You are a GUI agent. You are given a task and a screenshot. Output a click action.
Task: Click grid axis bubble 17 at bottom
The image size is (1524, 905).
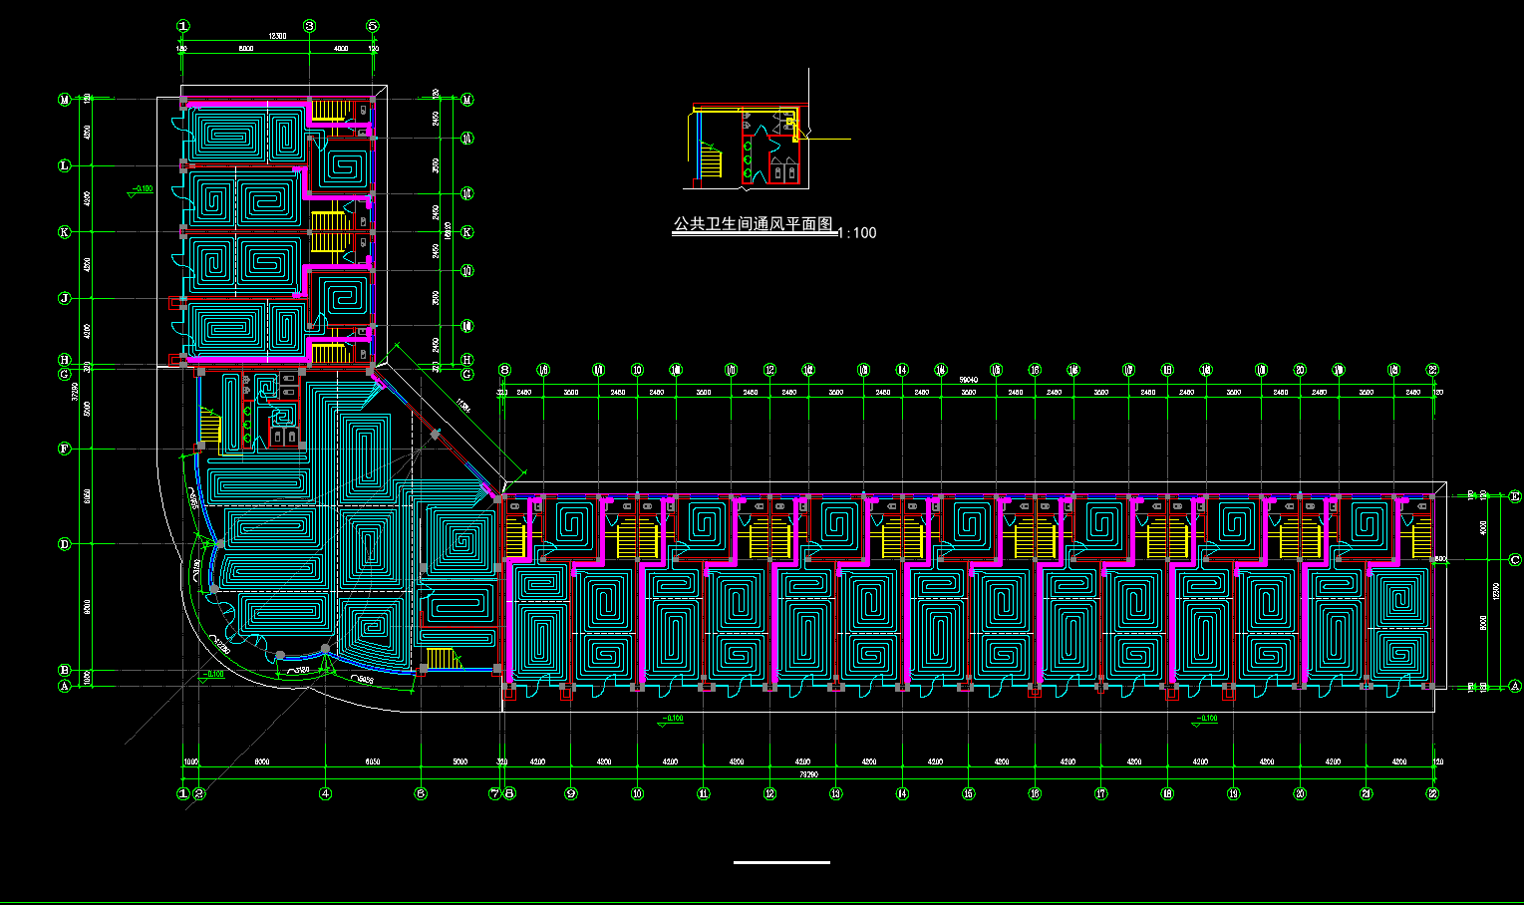click(x=1101, y=794)
